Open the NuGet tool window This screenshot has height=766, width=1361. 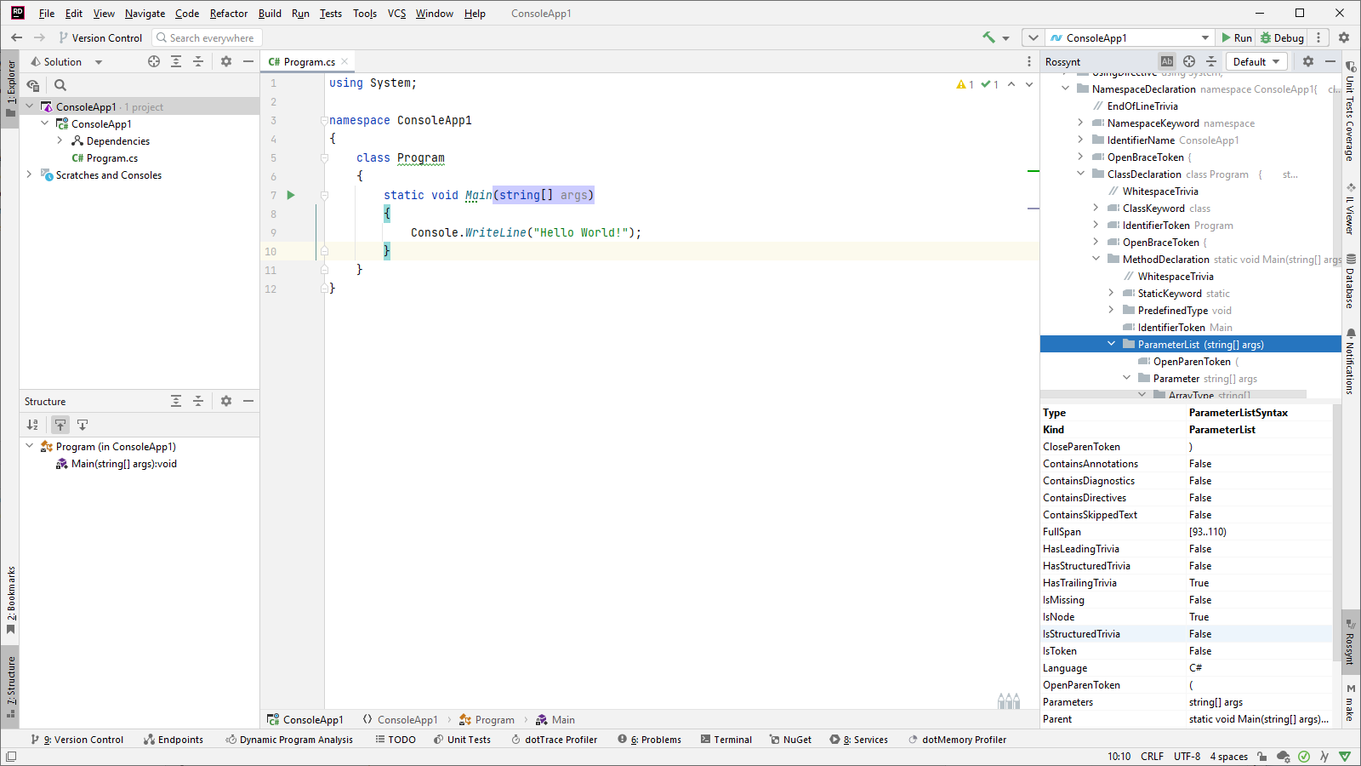click(x=790, y=740)
